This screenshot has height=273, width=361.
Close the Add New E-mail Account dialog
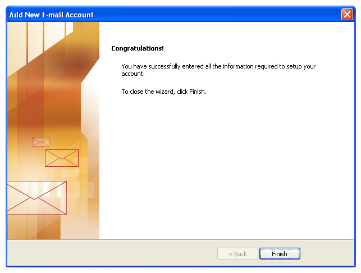[347, 15]
